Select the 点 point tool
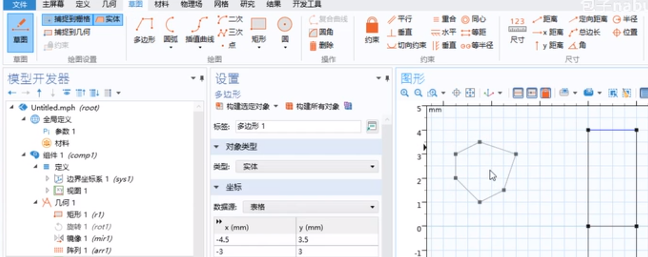The width and height of the screenshot is (648, 257). click(x=229, y=45)
